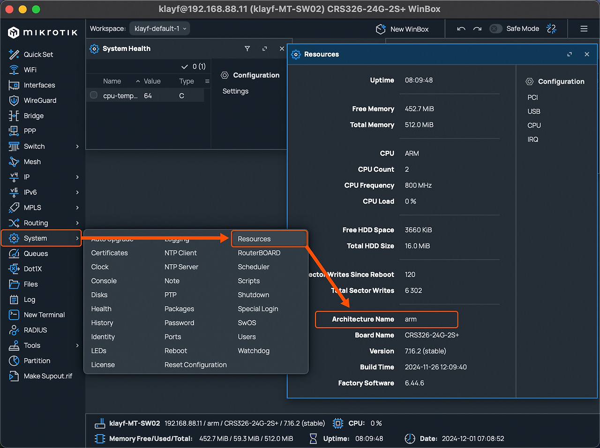
Task: Click the Board Name value CRS326-24G-2S+
Action: pos(432,335)
